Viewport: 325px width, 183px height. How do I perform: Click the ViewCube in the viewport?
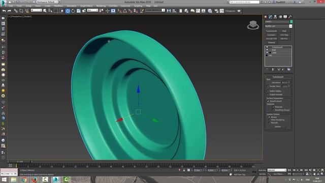[x=253, y=25]
